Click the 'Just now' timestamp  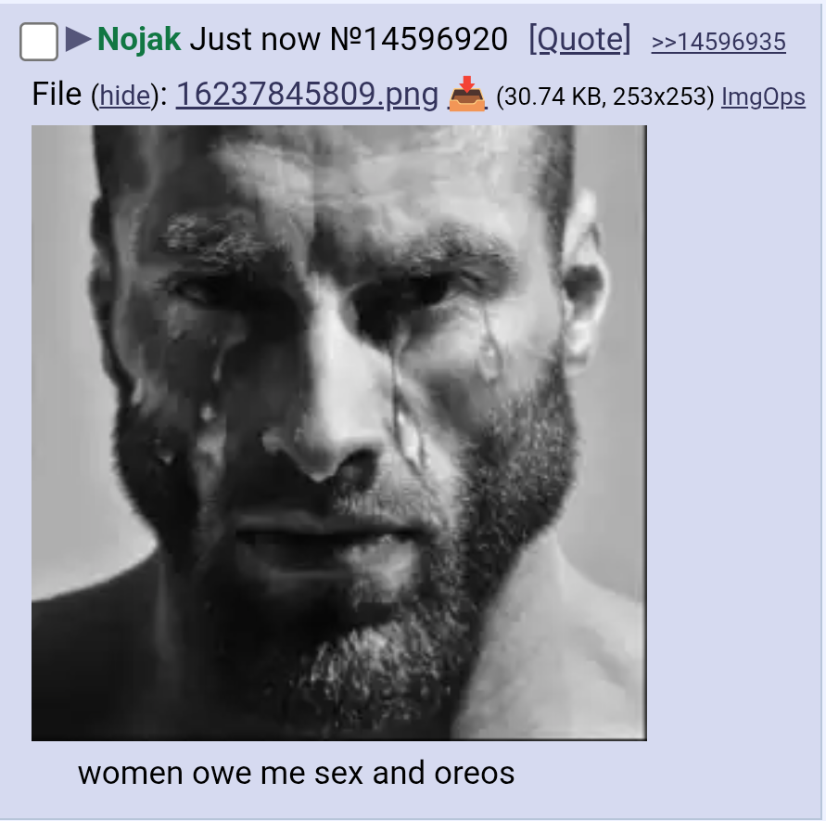255,39
